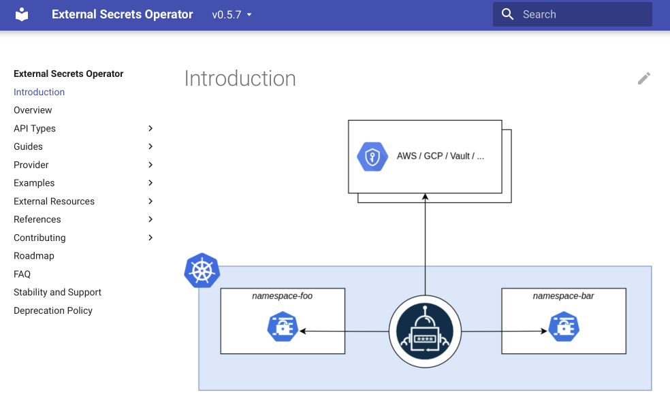The width and height of the screenshot is (670, 405).
Task: Click the Introduction page heading
Action: pos(240,78)
